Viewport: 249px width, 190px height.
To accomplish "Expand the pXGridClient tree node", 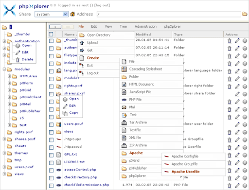I will (9, 97).
